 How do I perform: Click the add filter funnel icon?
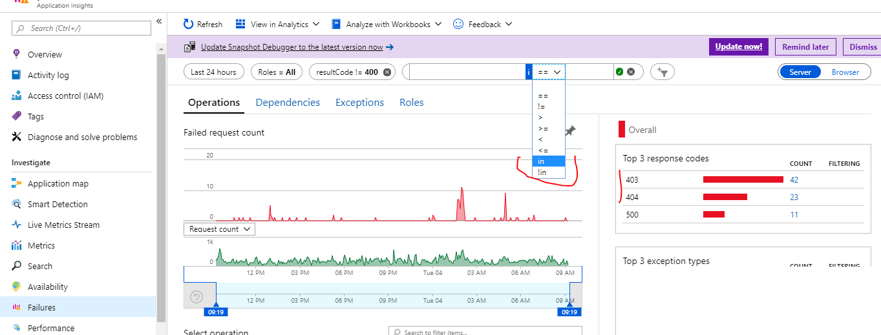coord(663,72)
